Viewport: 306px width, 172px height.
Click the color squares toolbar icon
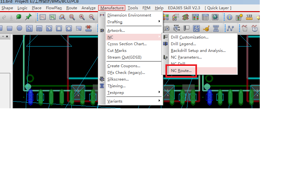pyautogui.click(x=166, y=17)
